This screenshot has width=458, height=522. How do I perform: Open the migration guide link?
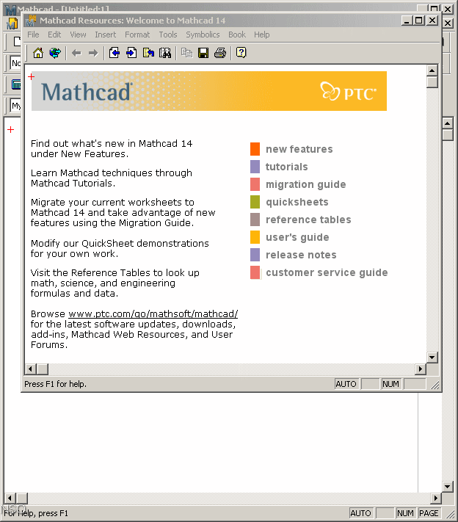click(x=306, y=184)
